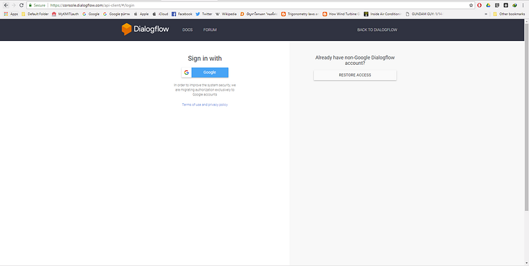Viewport: 529px width, 266px height.
Task: Go back with the browser back arrow
Action: point(5,5)
